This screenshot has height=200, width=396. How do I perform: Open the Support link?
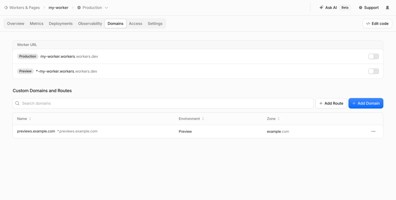pos(369,8)
